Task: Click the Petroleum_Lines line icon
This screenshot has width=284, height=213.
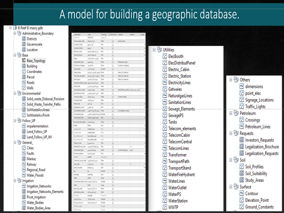Action: click(x=241, y=126)
